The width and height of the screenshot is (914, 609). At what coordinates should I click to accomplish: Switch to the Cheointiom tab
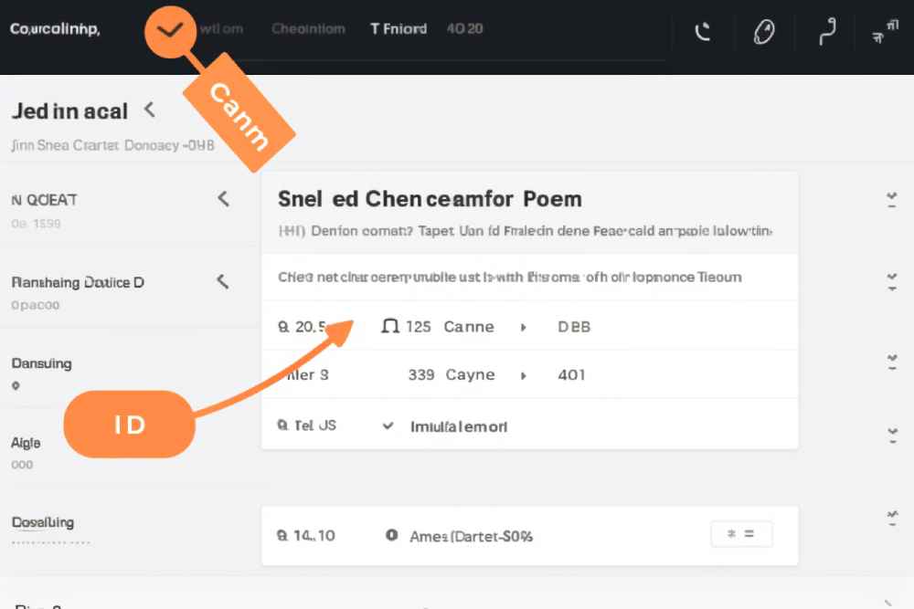point(308,29)
